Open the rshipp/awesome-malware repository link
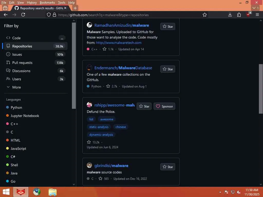Viewport: 263px width, 197px height. tap(114, 105)
